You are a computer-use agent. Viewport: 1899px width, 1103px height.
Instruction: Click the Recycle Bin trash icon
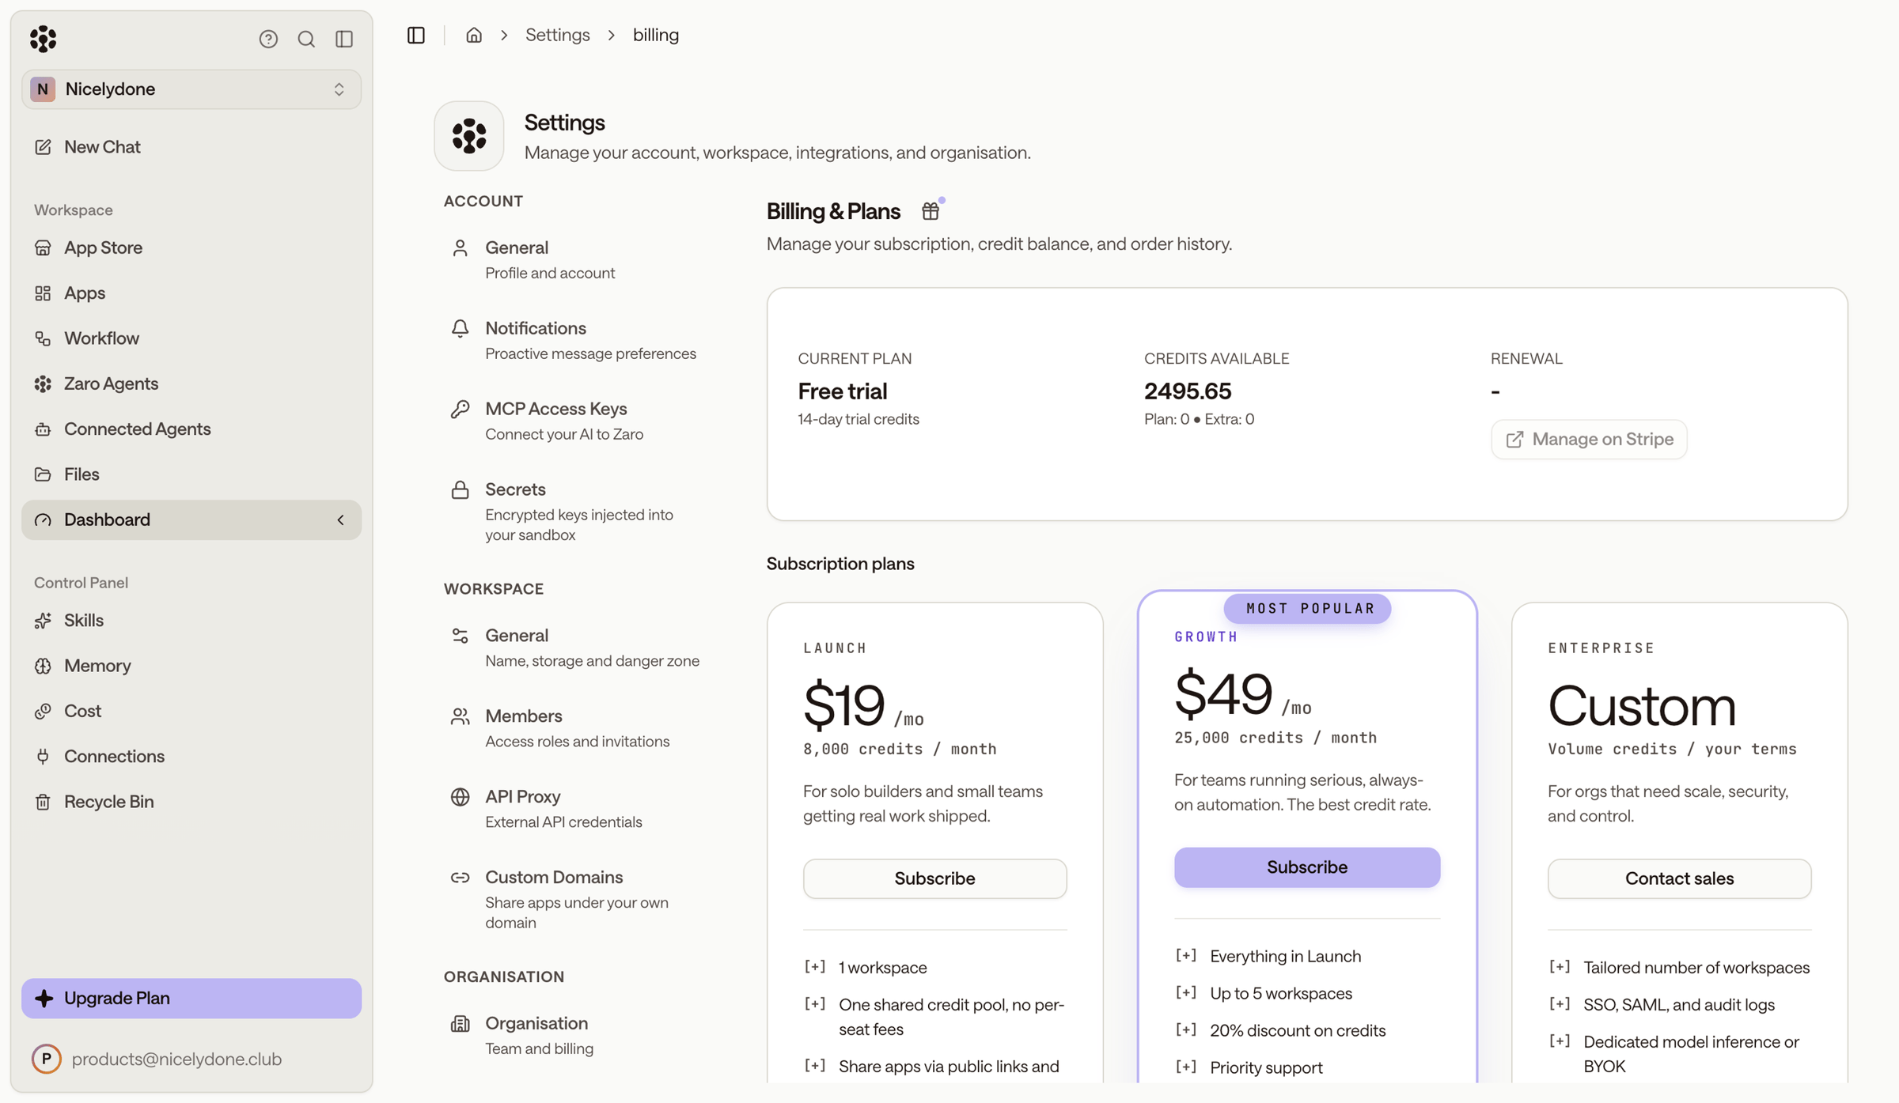click(x=43, y=802)
